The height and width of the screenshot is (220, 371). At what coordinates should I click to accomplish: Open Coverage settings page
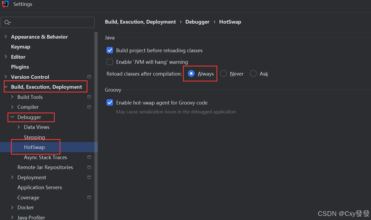click(x=28, y=197)
